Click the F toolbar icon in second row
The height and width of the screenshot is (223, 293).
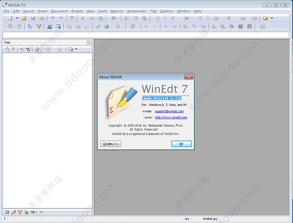tap(166, 27)
